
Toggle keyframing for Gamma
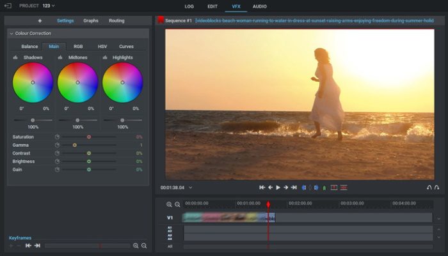tap(57, 145)
